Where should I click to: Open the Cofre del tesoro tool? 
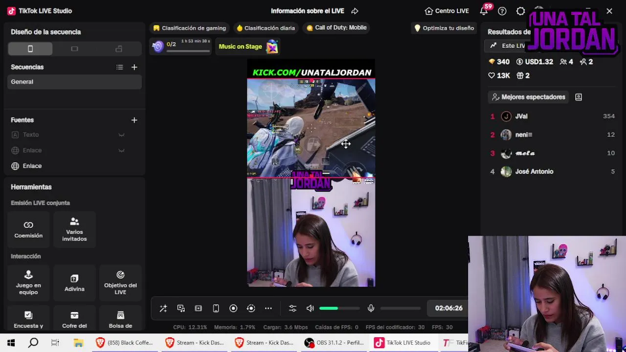[74, 319]
